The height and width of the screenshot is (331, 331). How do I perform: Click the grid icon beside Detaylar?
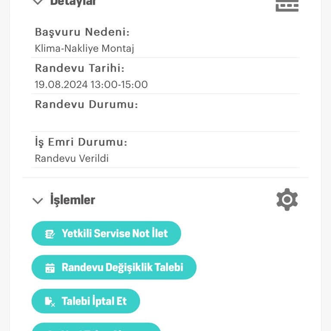pyautogui.click(x=287, y=4)
